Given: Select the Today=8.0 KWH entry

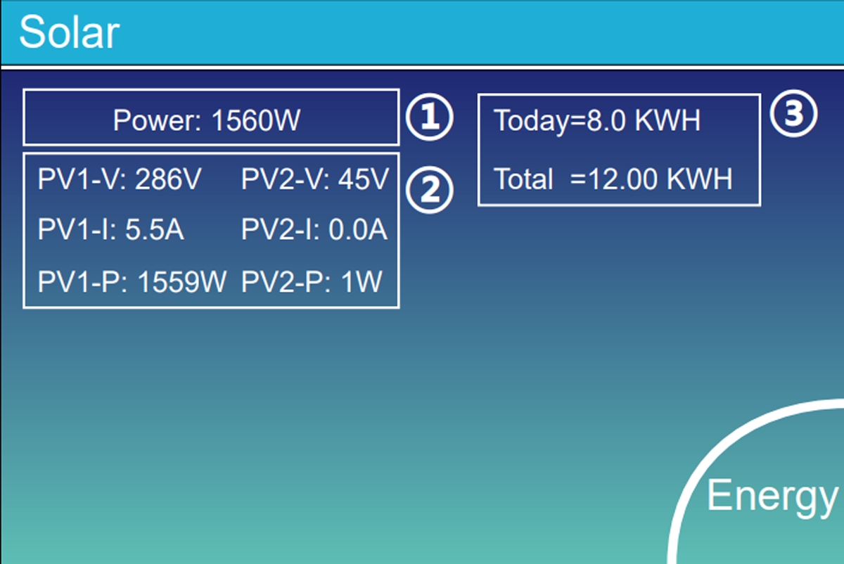Looking at the screenshot, I should click(597, 121).
